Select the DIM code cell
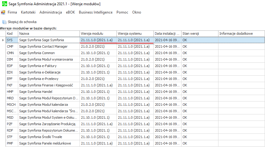This screenshot has width=265, height=147. pos(12,60)
